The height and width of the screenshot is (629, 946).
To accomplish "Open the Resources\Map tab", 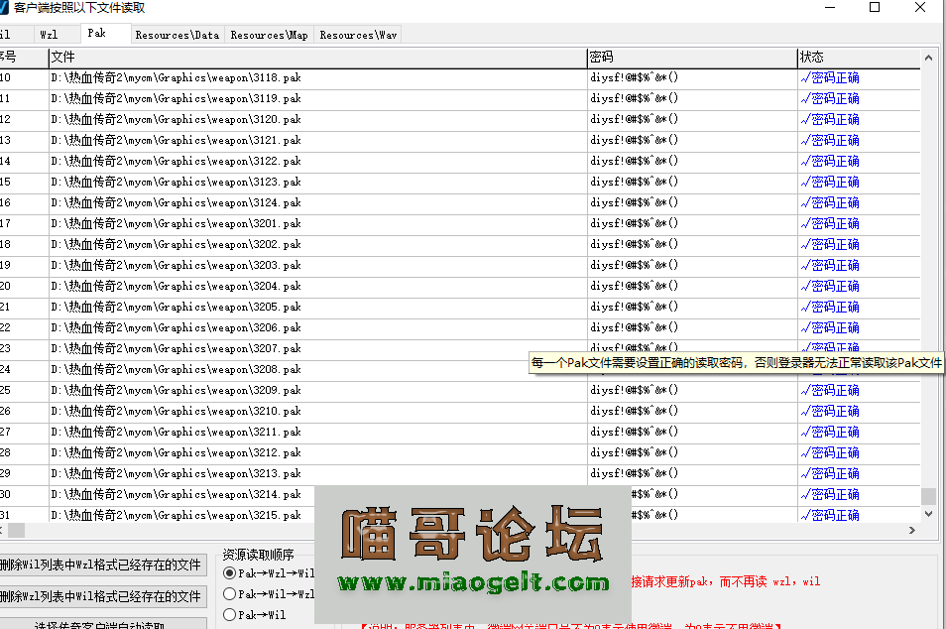I will (x=269, y=34).
